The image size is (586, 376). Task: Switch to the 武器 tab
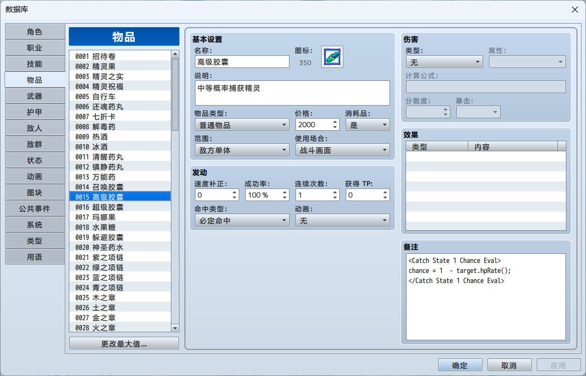[35, 96]
